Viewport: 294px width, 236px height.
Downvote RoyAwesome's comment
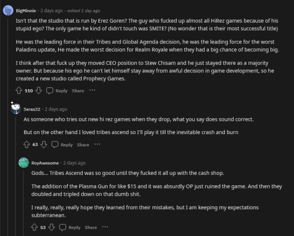(52, 227)
